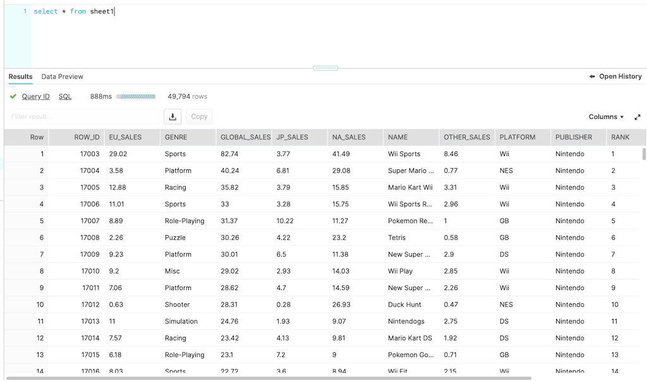The height and width of the screenshot is (381, 647).
Task: Click the PUBLISHER column header
Action: point(574,137)
